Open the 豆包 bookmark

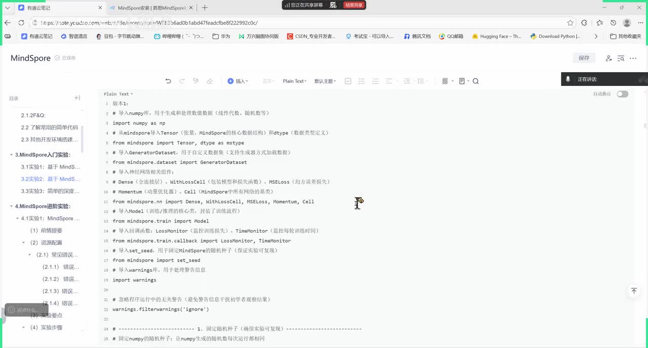pos(120,36)
